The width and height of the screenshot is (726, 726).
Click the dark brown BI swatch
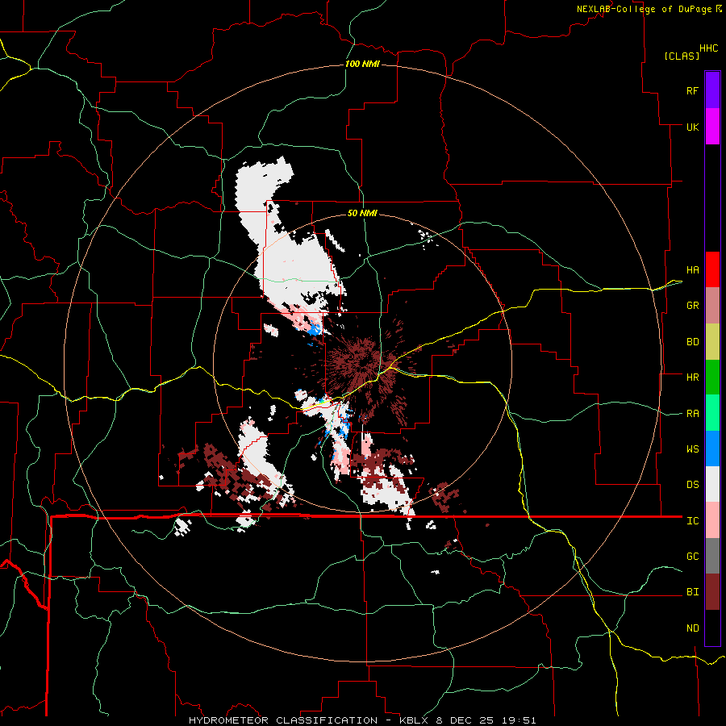[712, 592]
